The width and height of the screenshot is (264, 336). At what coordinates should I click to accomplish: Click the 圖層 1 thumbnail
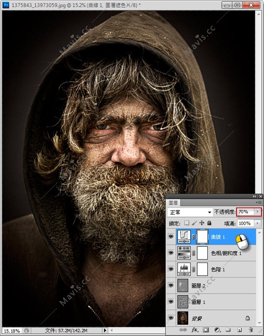pos(183,302)
